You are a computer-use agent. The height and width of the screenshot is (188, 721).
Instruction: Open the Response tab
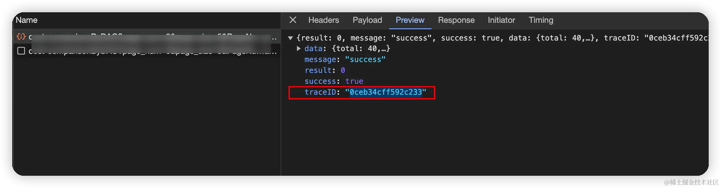tap(456, 20)
